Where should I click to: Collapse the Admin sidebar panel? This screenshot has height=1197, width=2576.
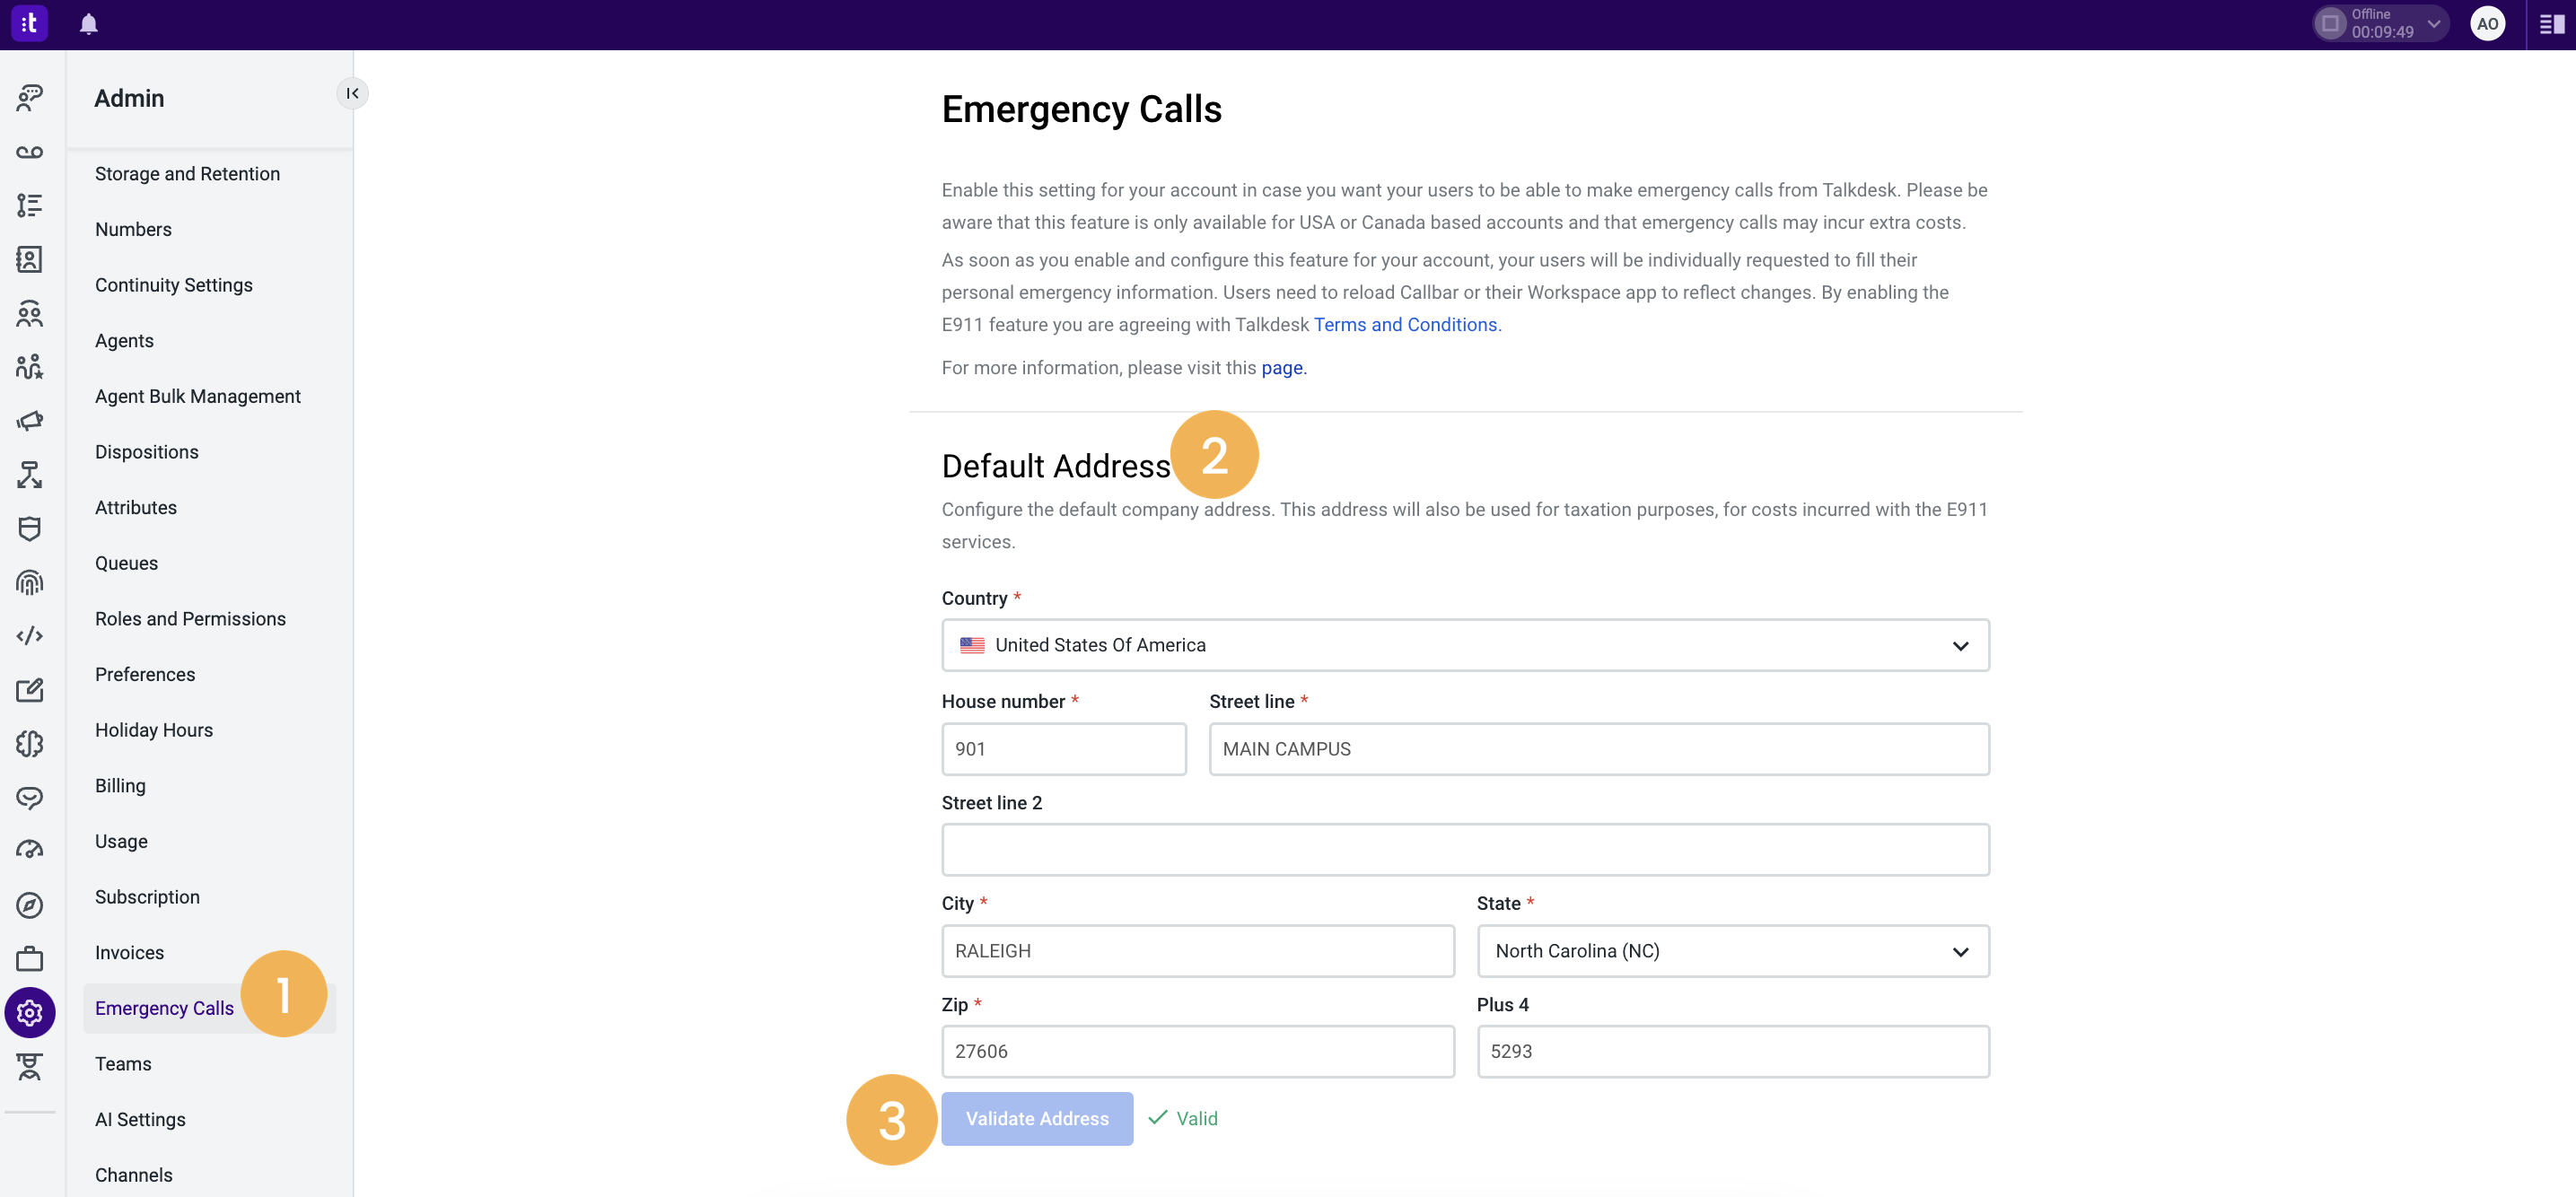tap(352, 93)
